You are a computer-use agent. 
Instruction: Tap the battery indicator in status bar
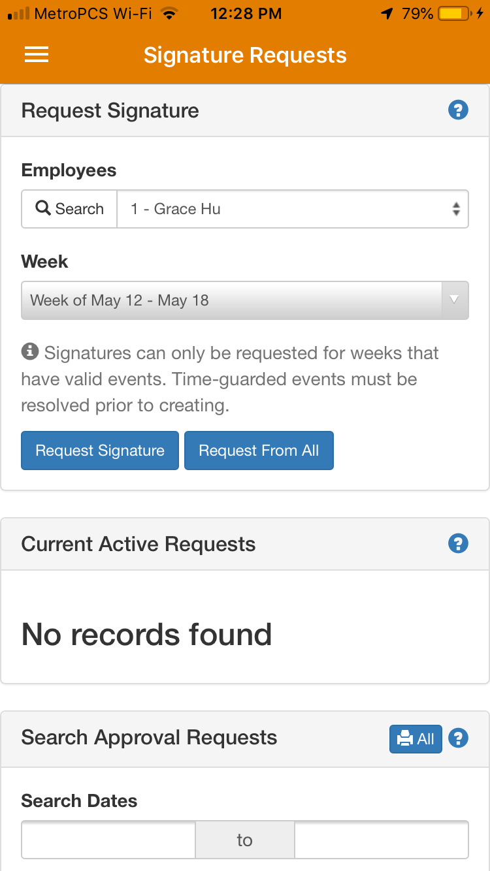pos(454,13)
